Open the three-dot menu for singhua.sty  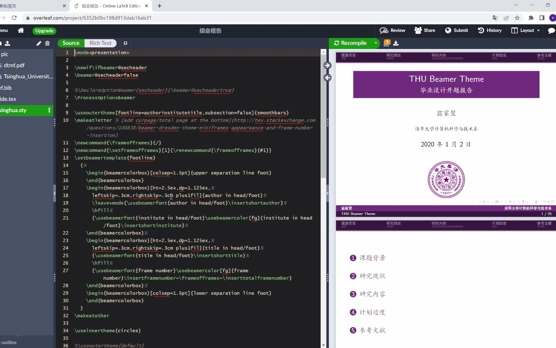pos(49,110)
